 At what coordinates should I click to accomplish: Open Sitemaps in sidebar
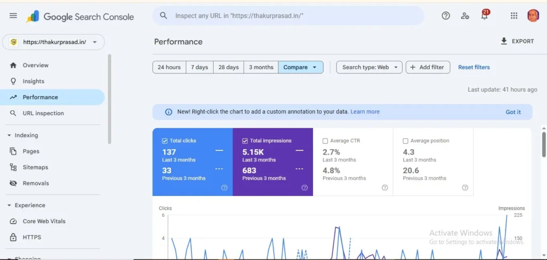(52, 167)
